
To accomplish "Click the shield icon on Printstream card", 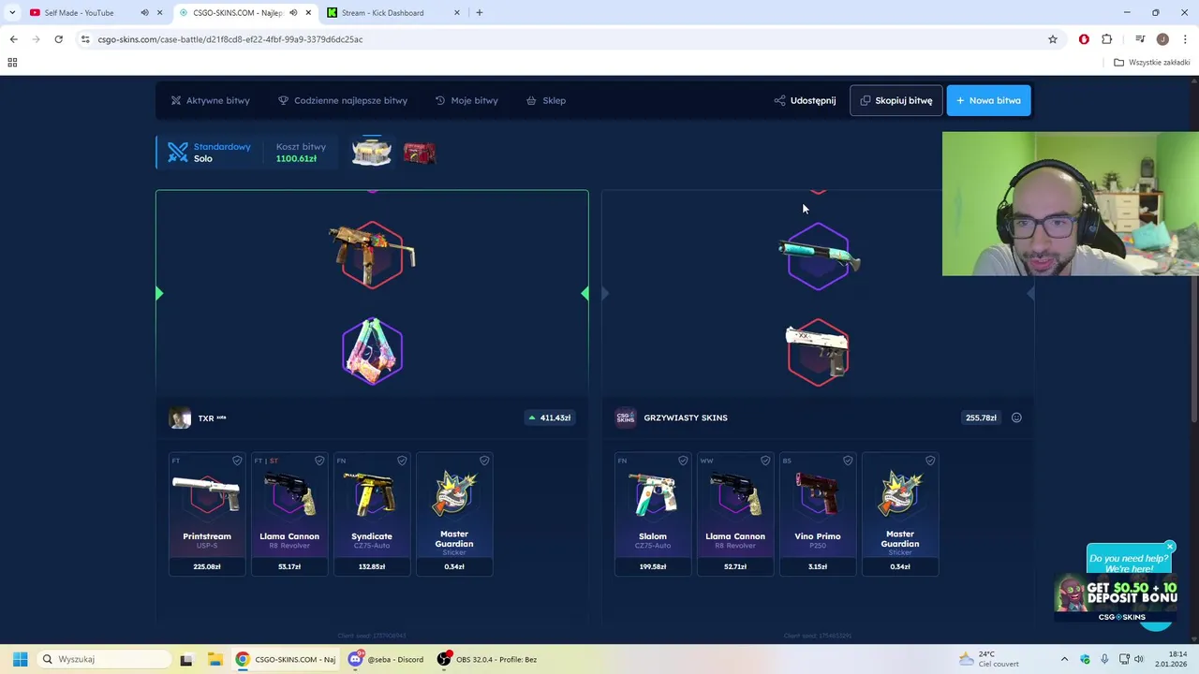I will tap(237, 461).
